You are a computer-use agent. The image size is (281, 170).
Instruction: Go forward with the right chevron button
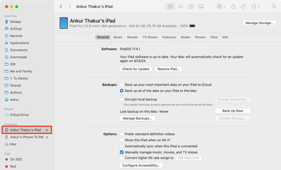(x=70, y=6)
